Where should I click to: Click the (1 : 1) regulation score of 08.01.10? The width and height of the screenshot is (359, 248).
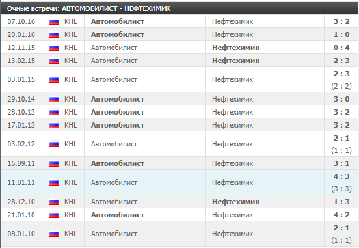[341, 240]
